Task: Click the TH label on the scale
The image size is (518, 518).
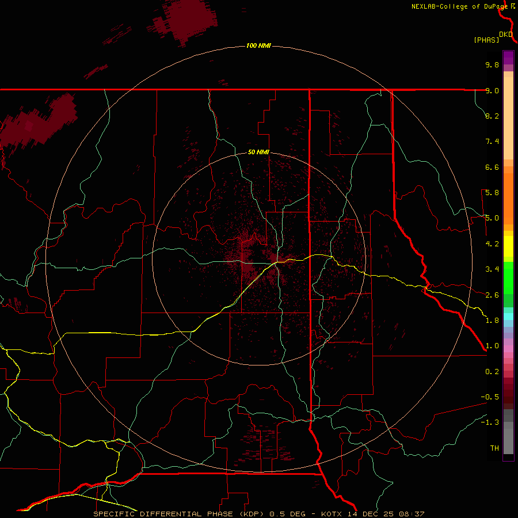Action: tap(494, 448)
